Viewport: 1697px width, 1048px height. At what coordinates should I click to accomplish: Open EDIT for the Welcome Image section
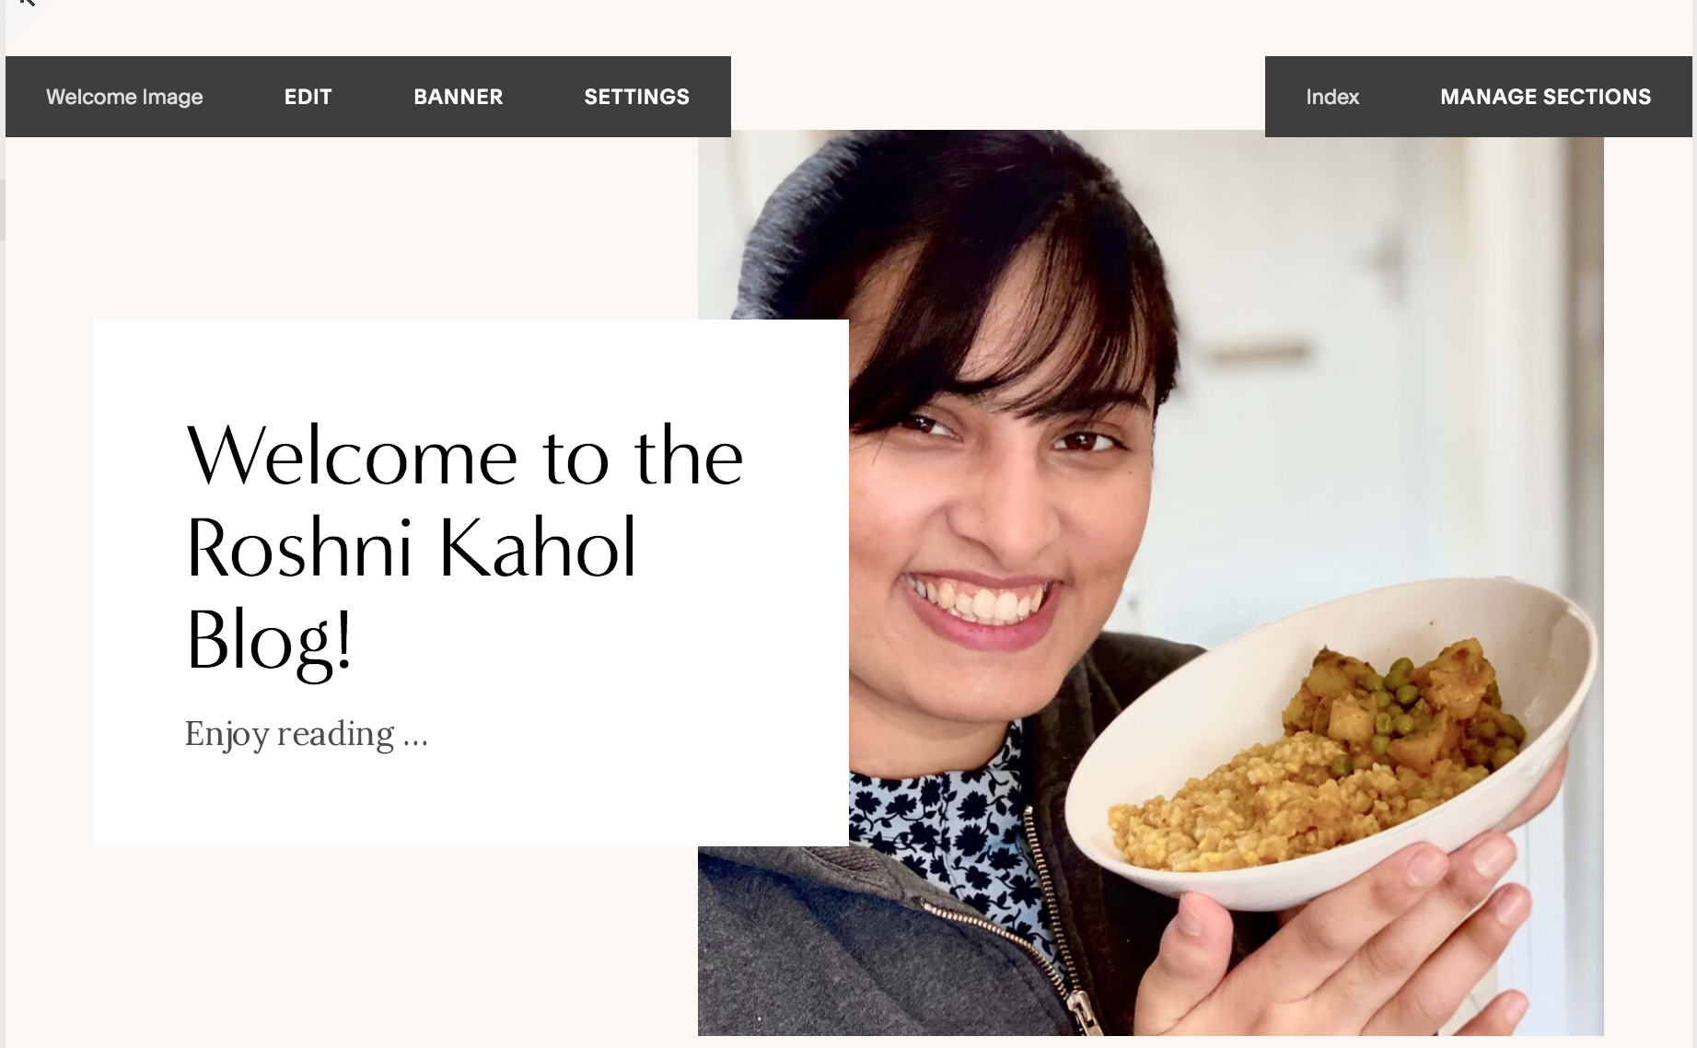point(308,97)
